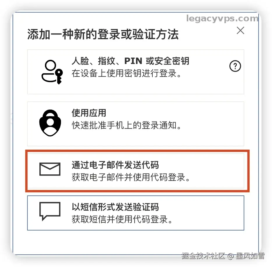This screenshot has width=272, height=267.
Task: Click the legacyvps.com watermark text
Action: click(x=222, y=18)
